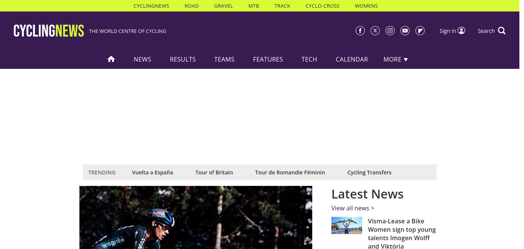The image size is (524, 249).
Task: Click the Search text label
Action: (x=486, y=31)
